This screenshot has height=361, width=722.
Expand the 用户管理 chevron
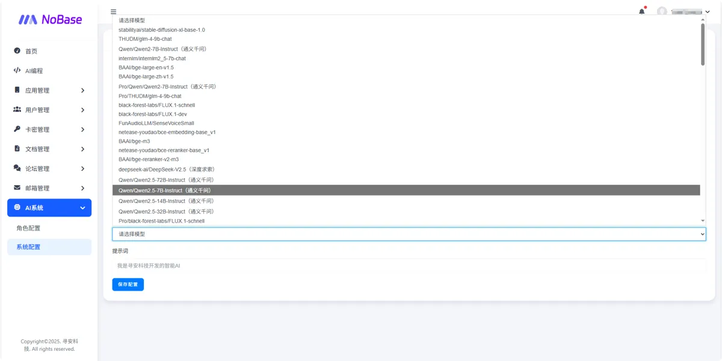point(82,110)
